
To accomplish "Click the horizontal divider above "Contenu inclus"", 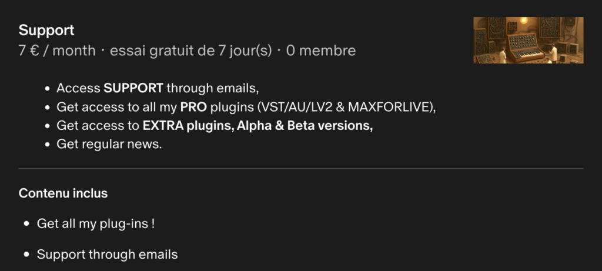I will coord(301,169).
